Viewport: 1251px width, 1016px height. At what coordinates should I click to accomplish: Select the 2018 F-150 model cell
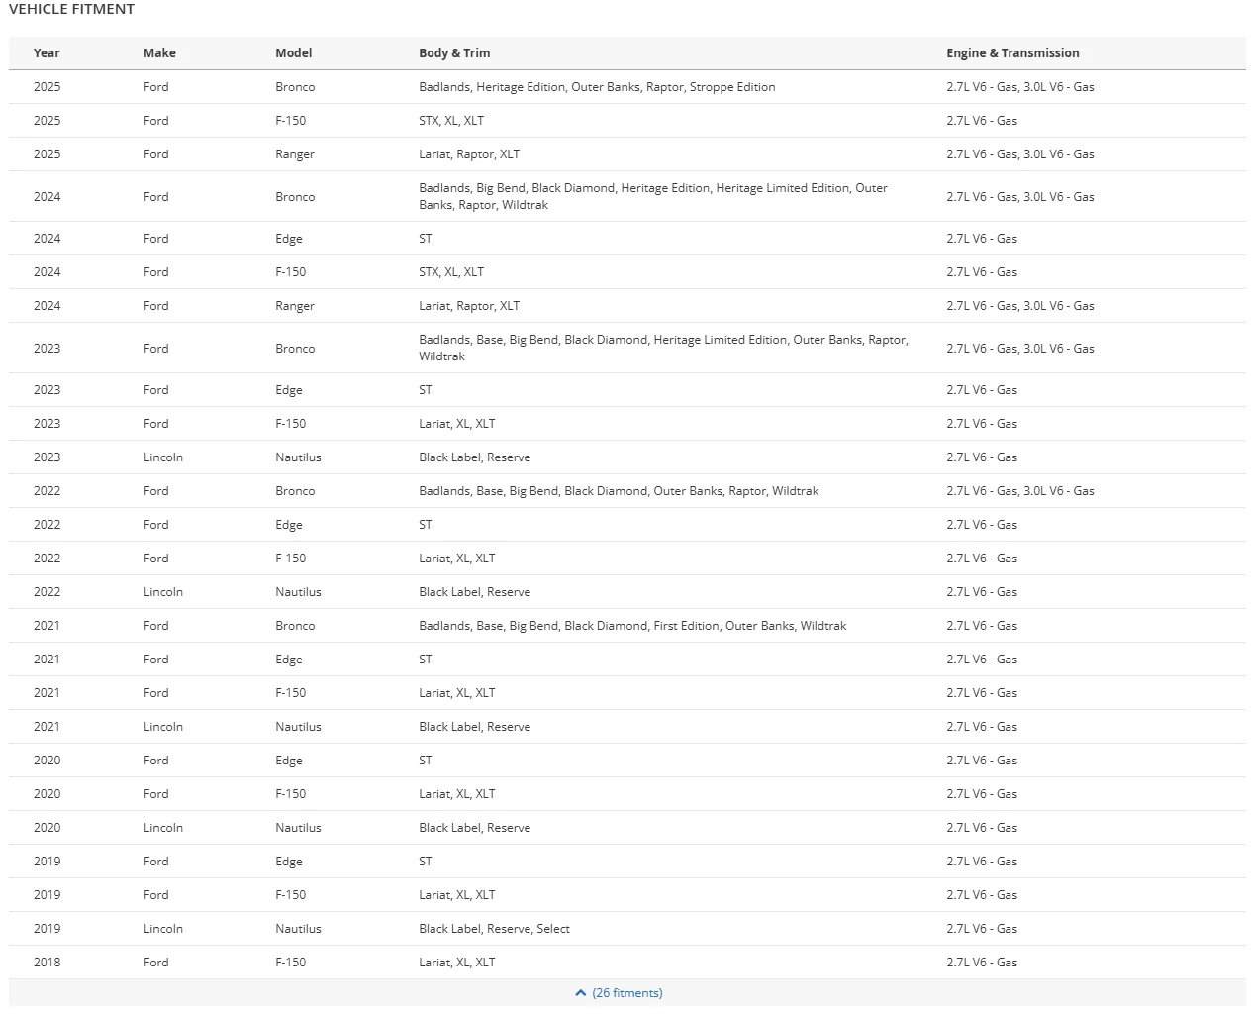coord(291,963)
